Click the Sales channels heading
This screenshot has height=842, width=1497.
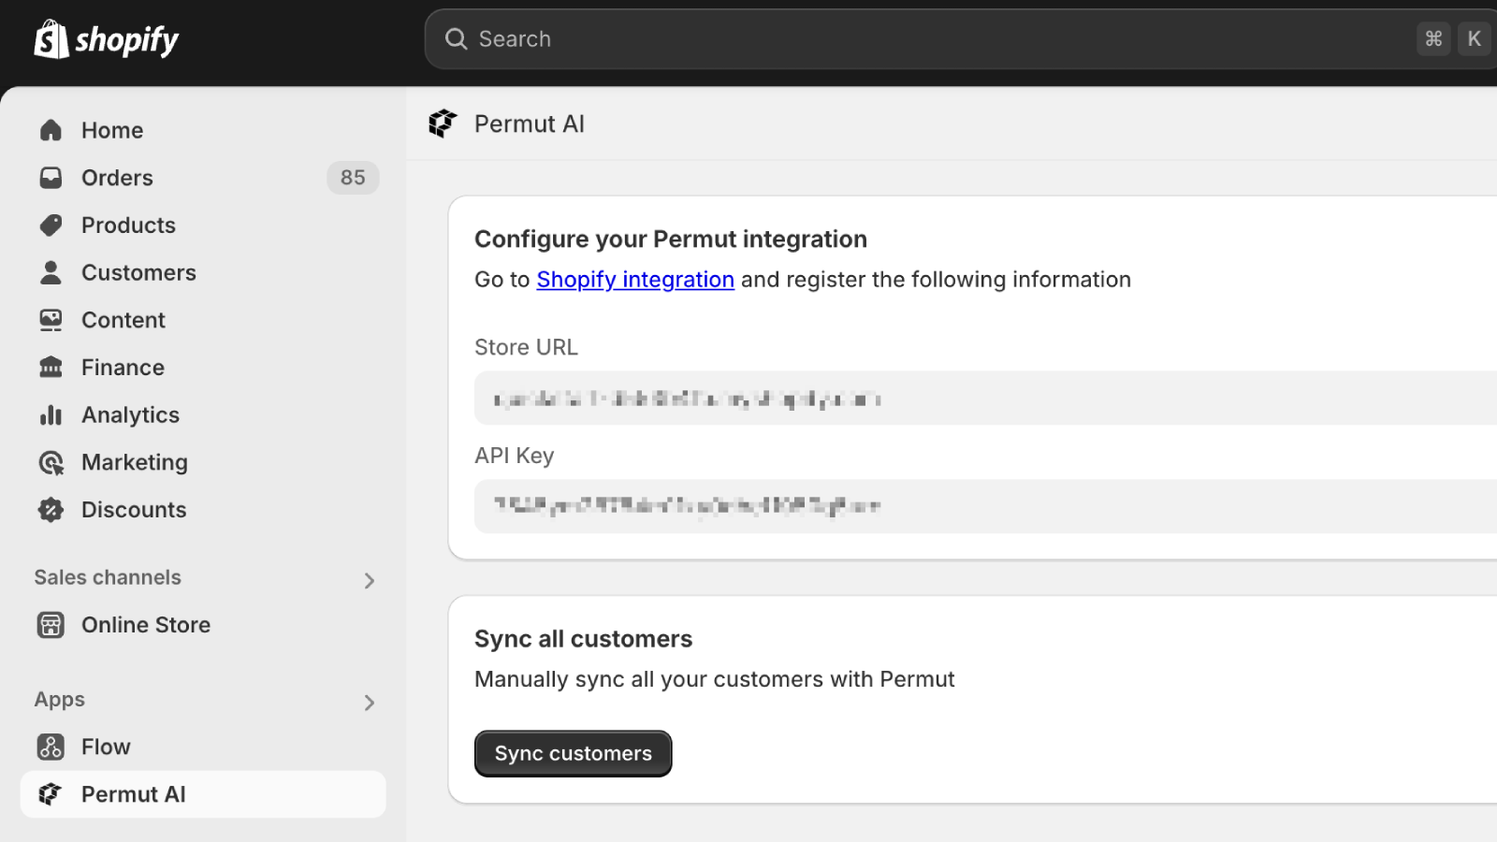[108, 577]
